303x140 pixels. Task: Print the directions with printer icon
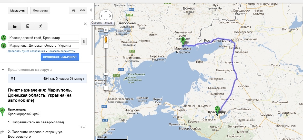pos(73,11)
